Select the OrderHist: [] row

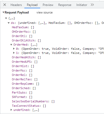(x=23, y=66)
